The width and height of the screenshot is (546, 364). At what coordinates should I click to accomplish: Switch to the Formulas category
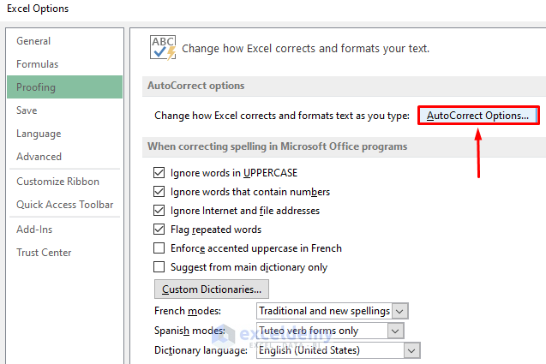(38, 64)
